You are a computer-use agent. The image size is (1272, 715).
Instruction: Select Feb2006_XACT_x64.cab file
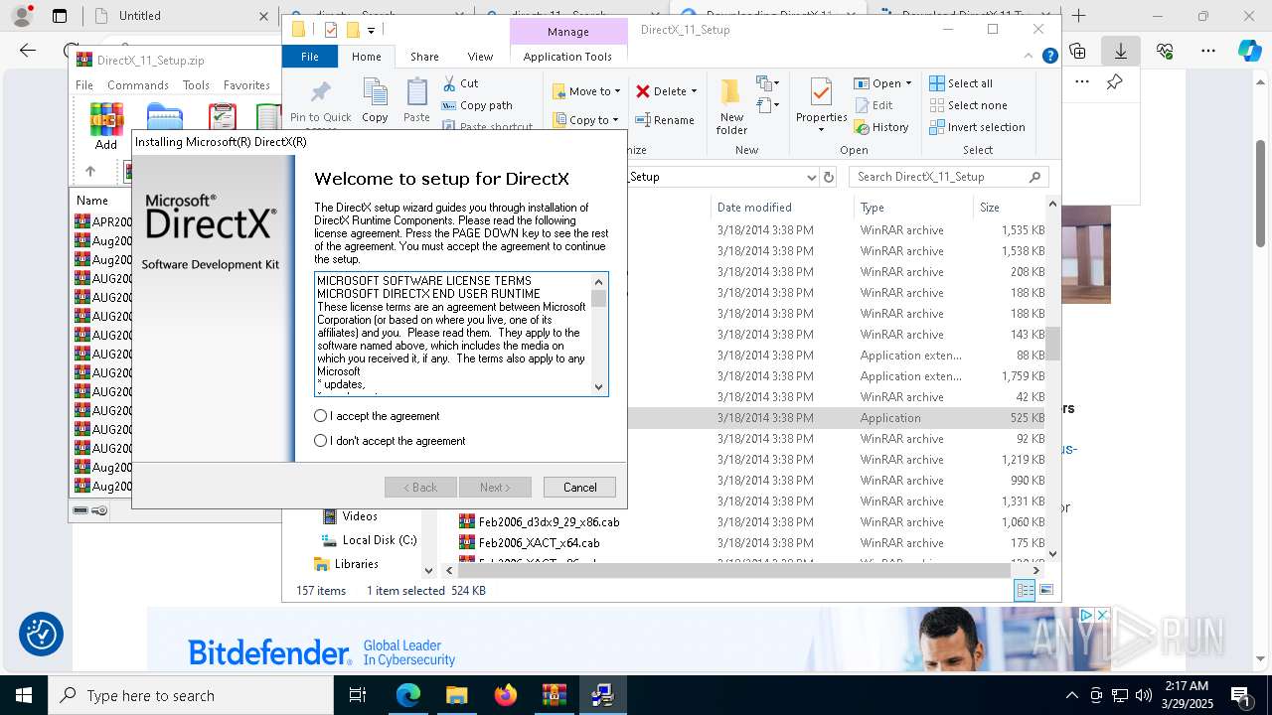click(539, 543)
